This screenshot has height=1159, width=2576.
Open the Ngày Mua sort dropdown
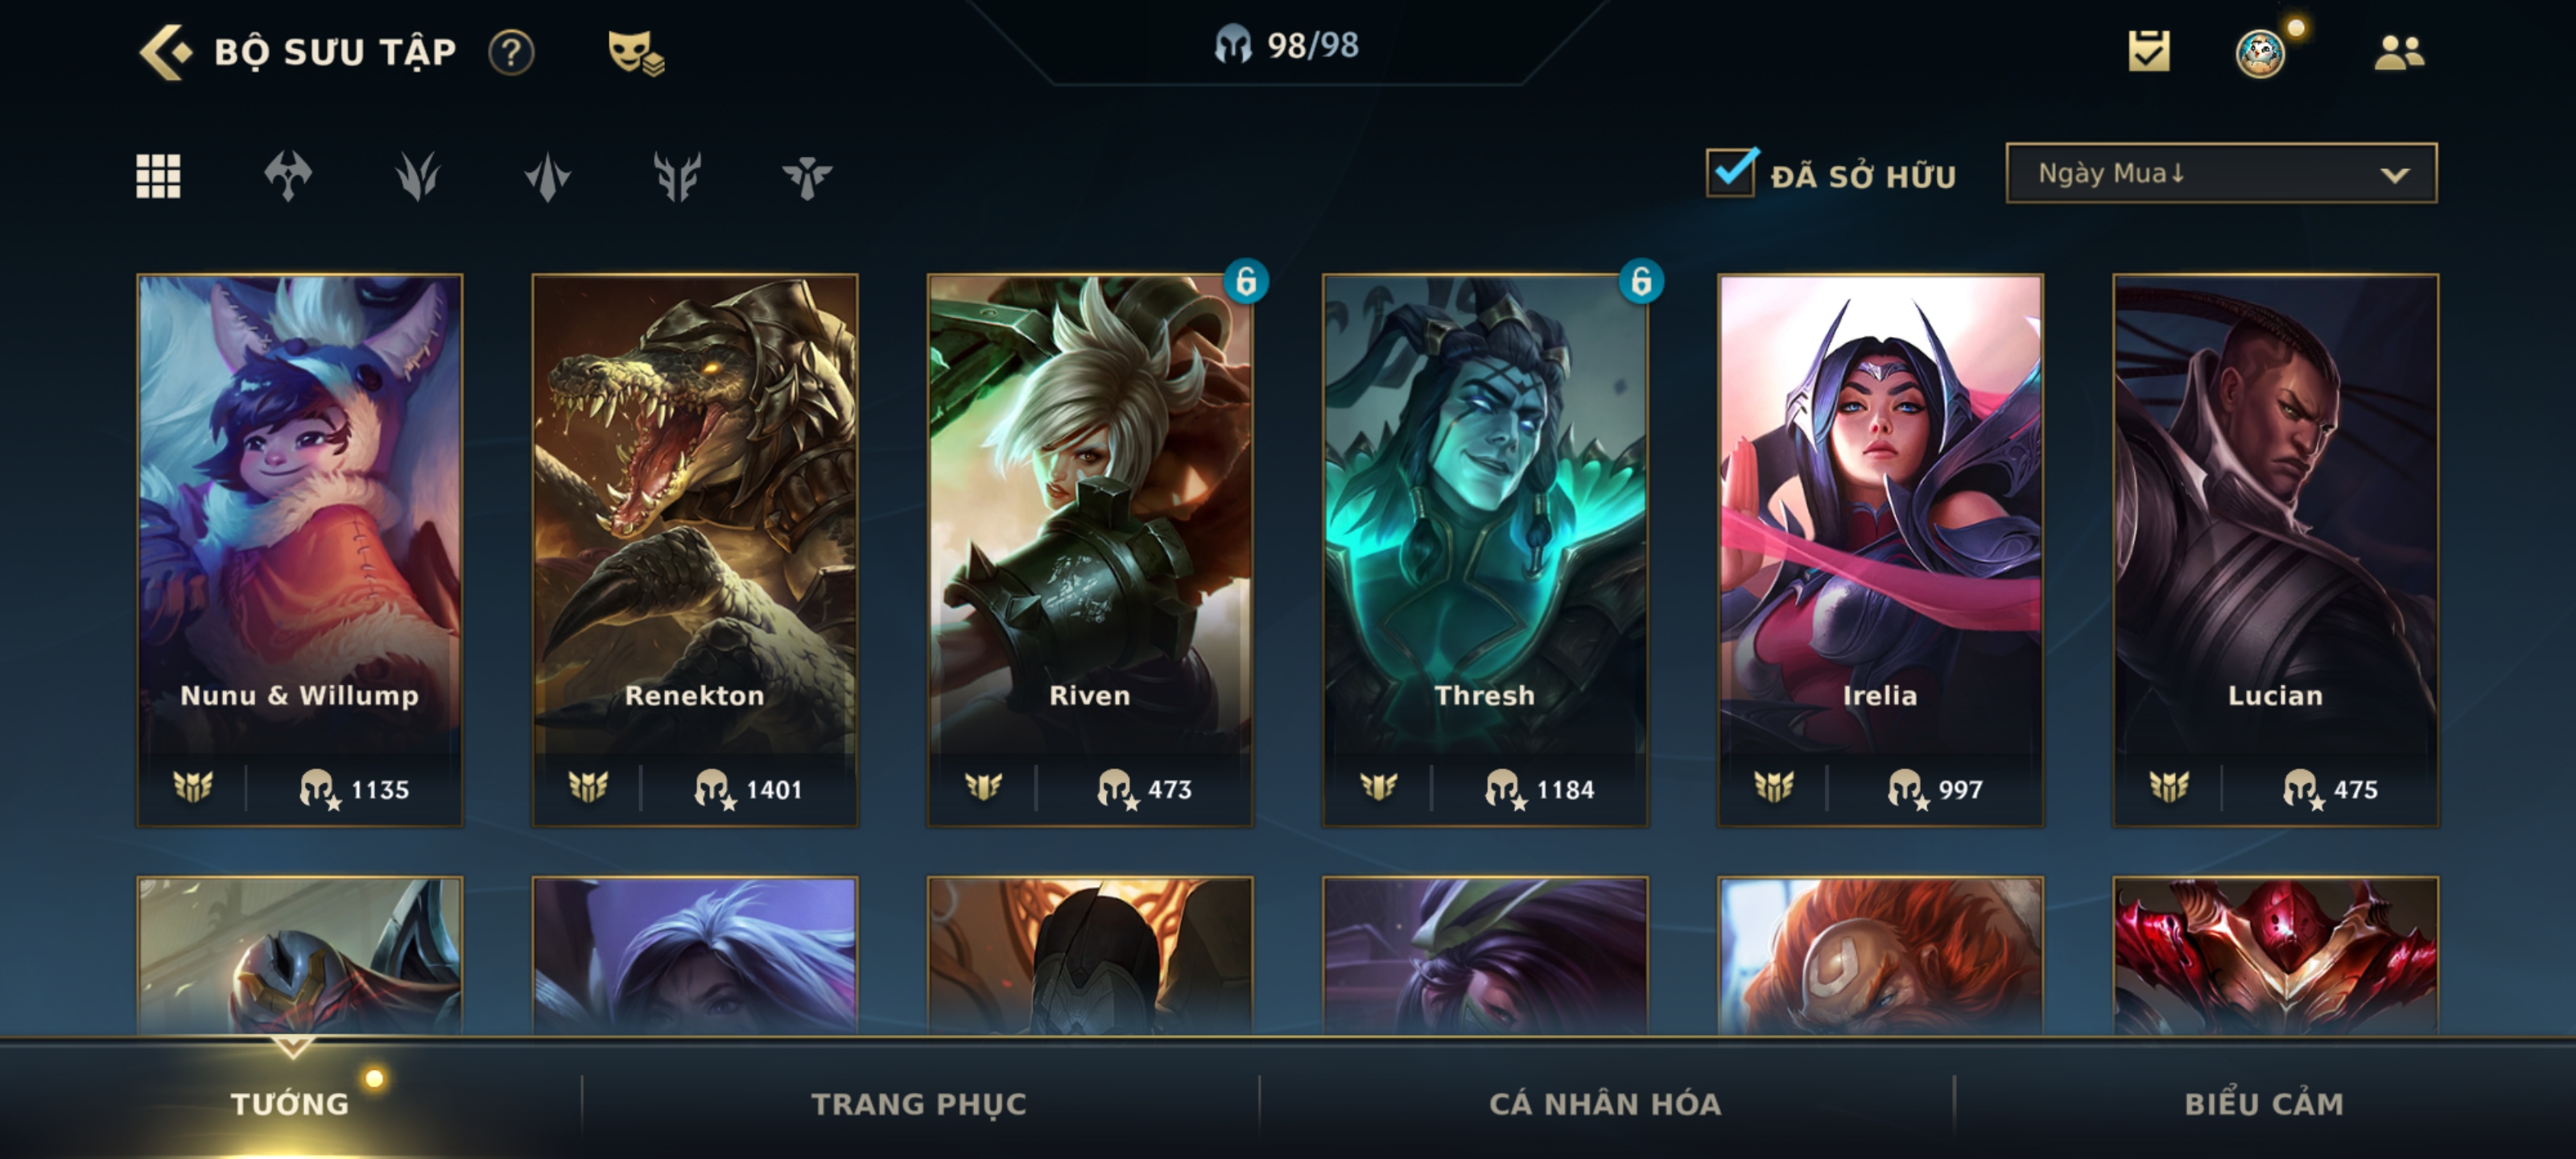[2221, 173]
